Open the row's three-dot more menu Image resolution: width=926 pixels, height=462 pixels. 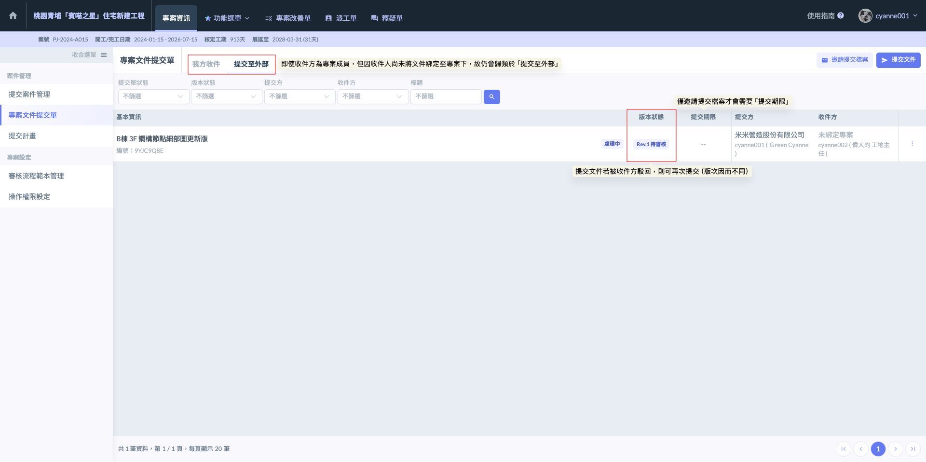tap(912, 144)
